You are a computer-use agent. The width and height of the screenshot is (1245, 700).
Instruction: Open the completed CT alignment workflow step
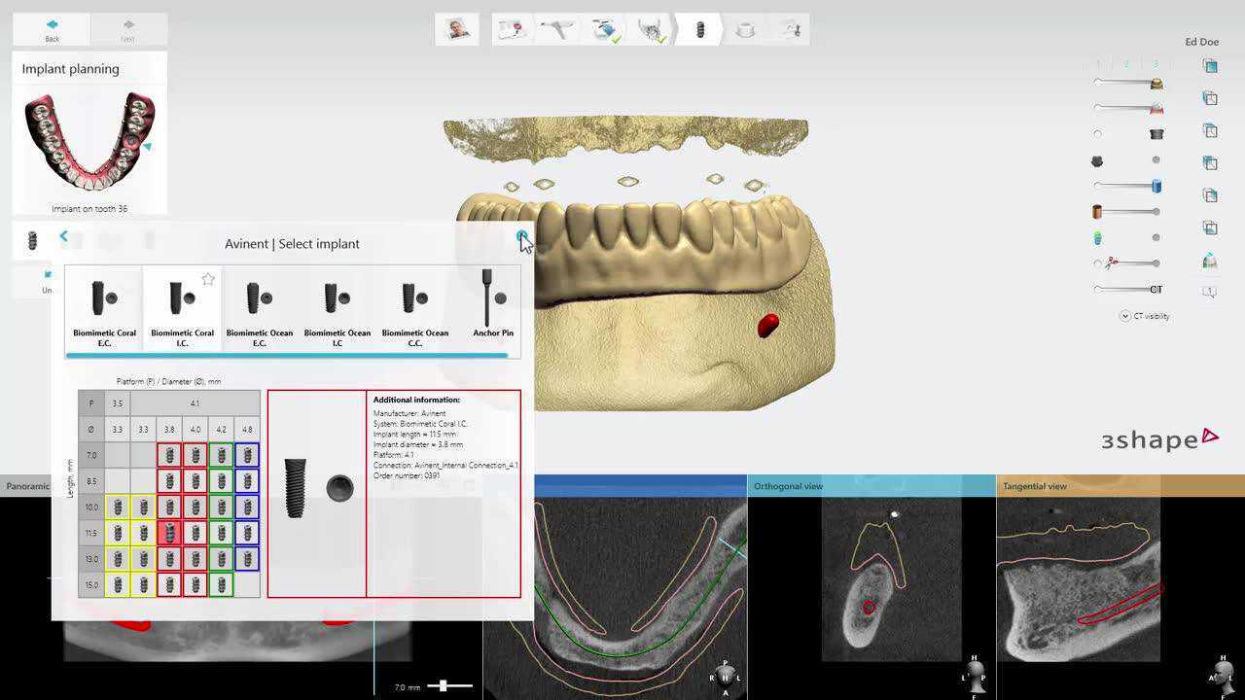[x=651, y=28]
